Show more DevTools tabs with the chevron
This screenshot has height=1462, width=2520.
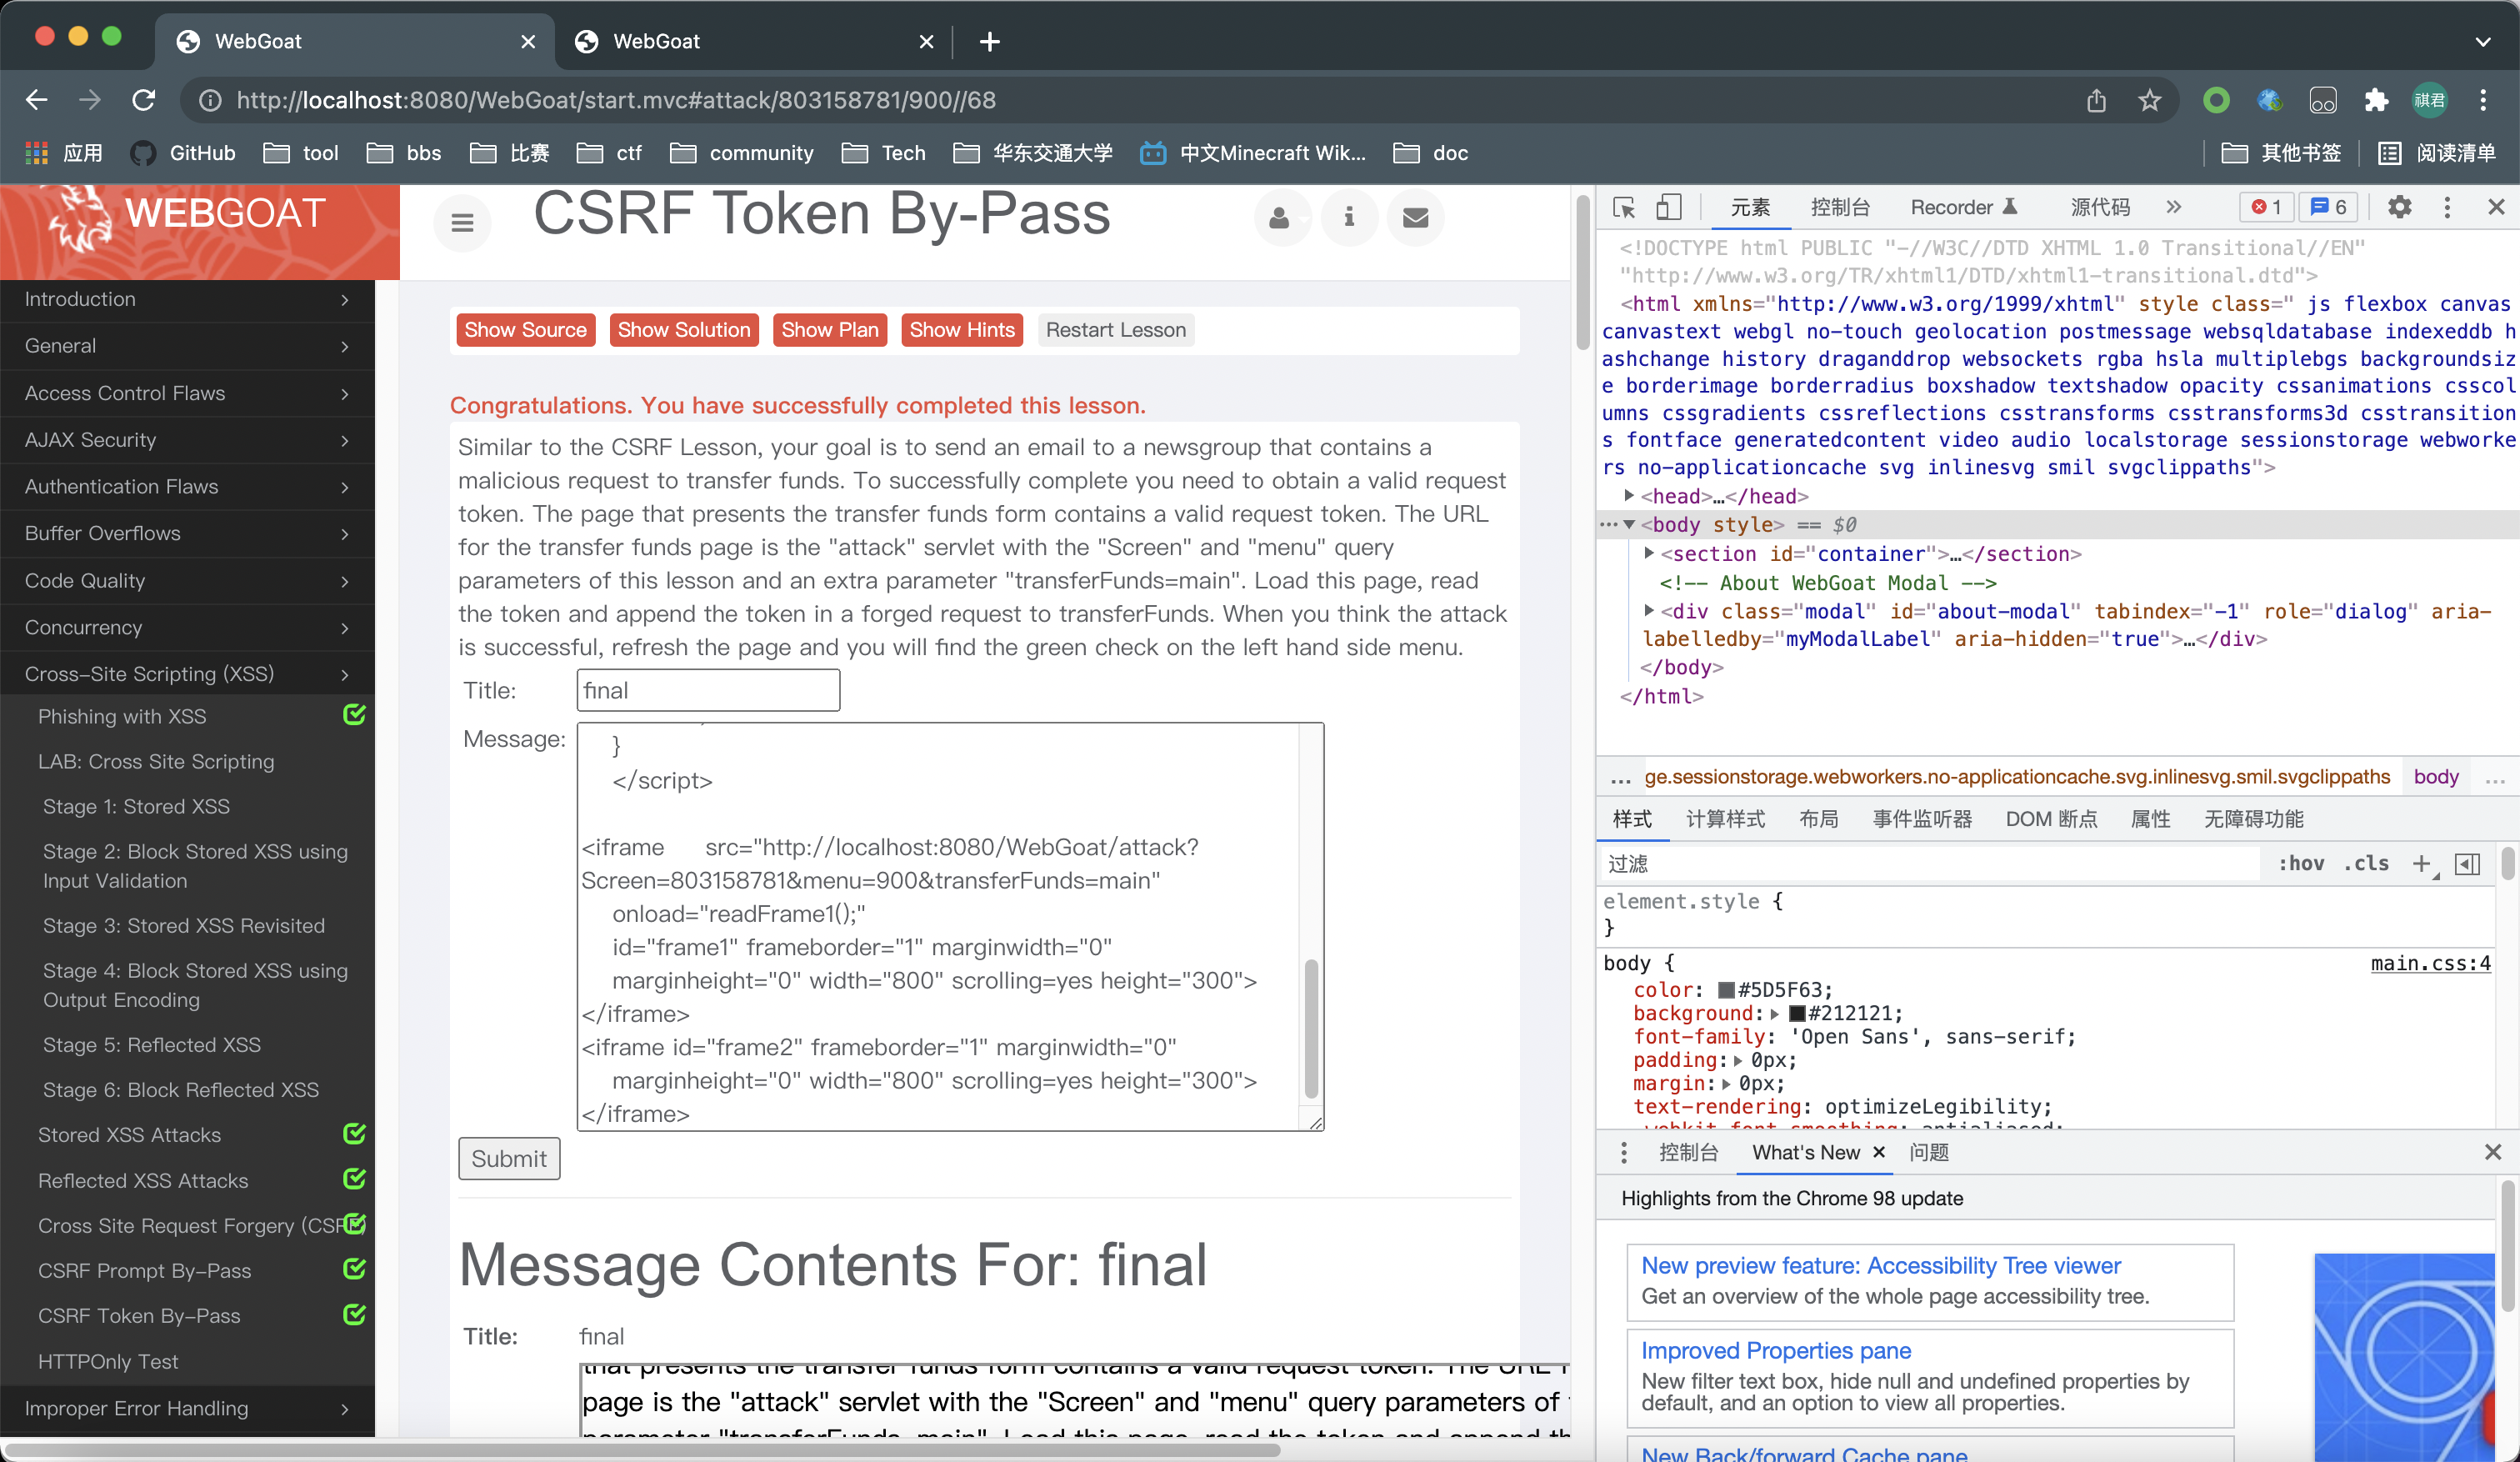[x=2173, y=207]
